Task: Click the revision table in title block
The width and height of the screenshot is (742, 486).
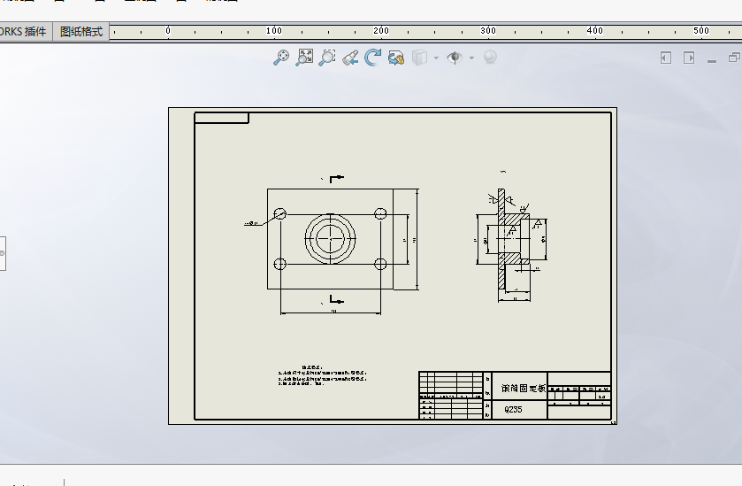Action: [x=450, y=384]
